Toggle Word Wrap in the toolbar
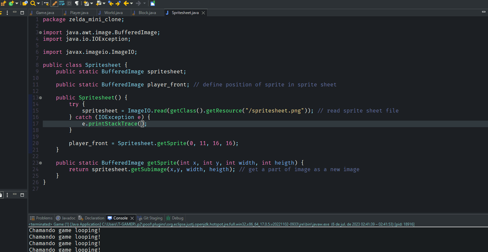The image size is (488, 252). coord(61,3)
